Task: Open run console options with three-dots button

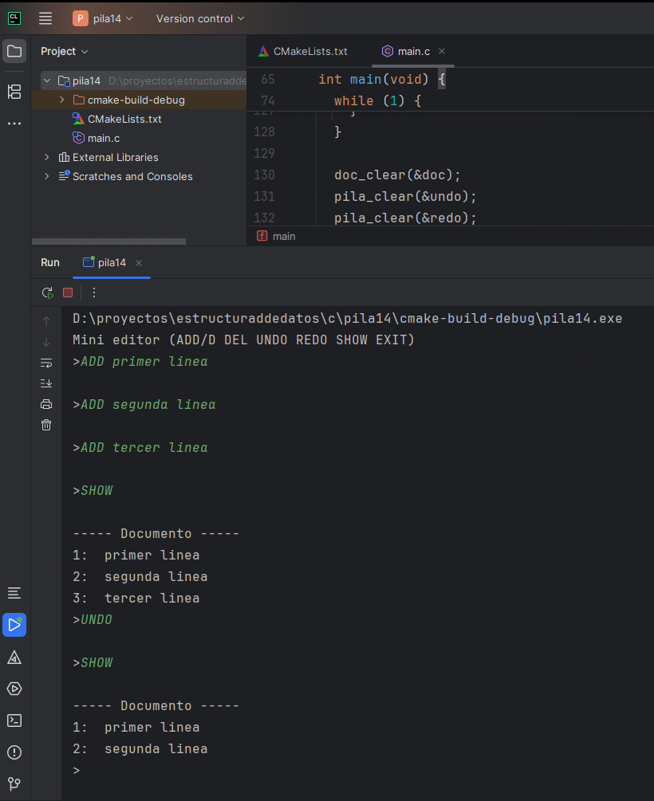Action: tap(93, 293)
